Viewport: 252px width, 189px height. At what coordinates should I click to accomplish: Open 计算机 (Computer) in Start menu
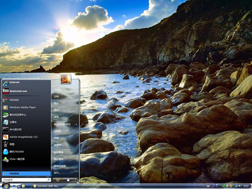coord(65,131)
